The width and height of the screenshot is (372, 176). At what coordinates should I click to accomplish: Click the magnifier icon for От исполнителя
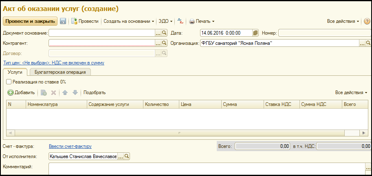click(126, 156)
